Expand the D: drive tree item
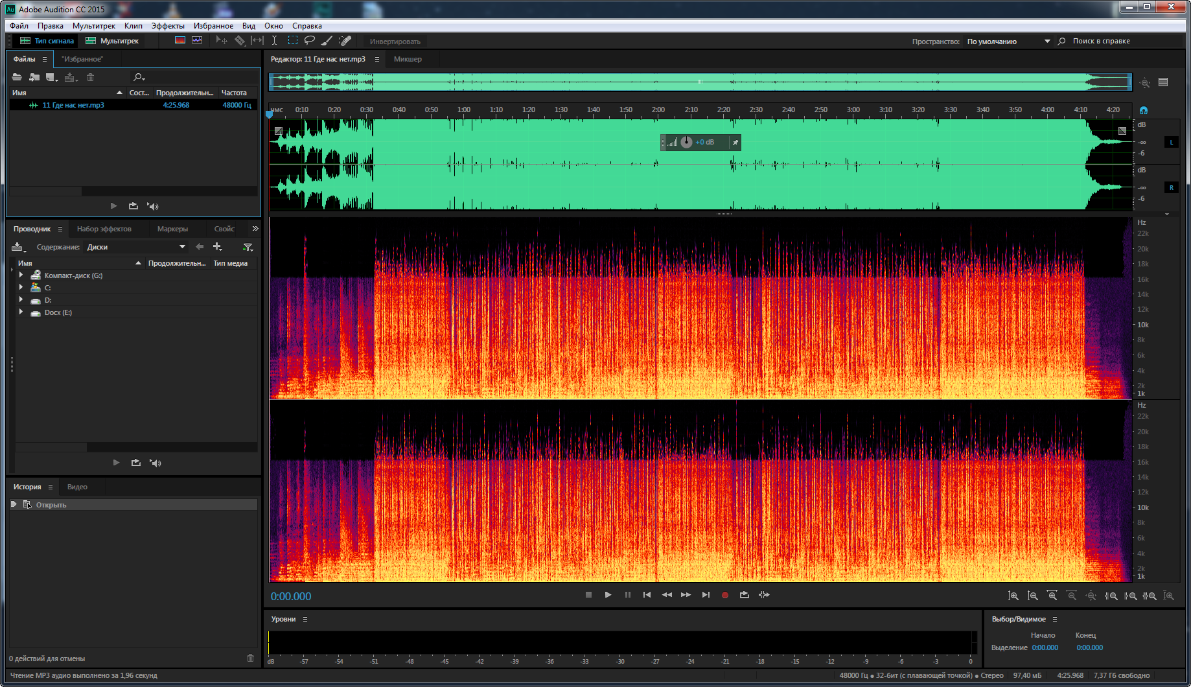 (21, 299)
